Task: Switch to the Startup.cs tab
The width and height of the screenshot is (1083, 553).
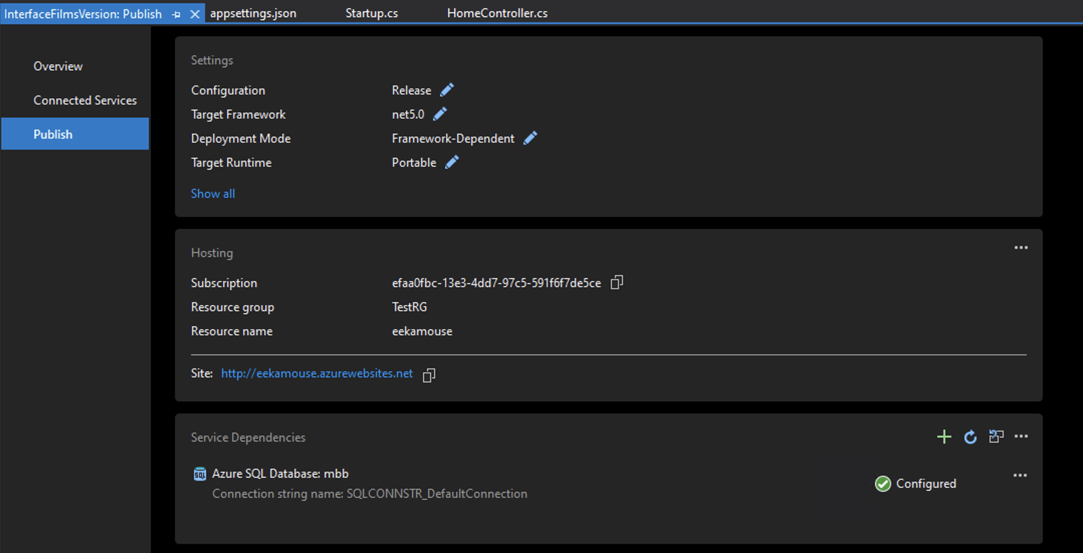Action: coord(371,13)
